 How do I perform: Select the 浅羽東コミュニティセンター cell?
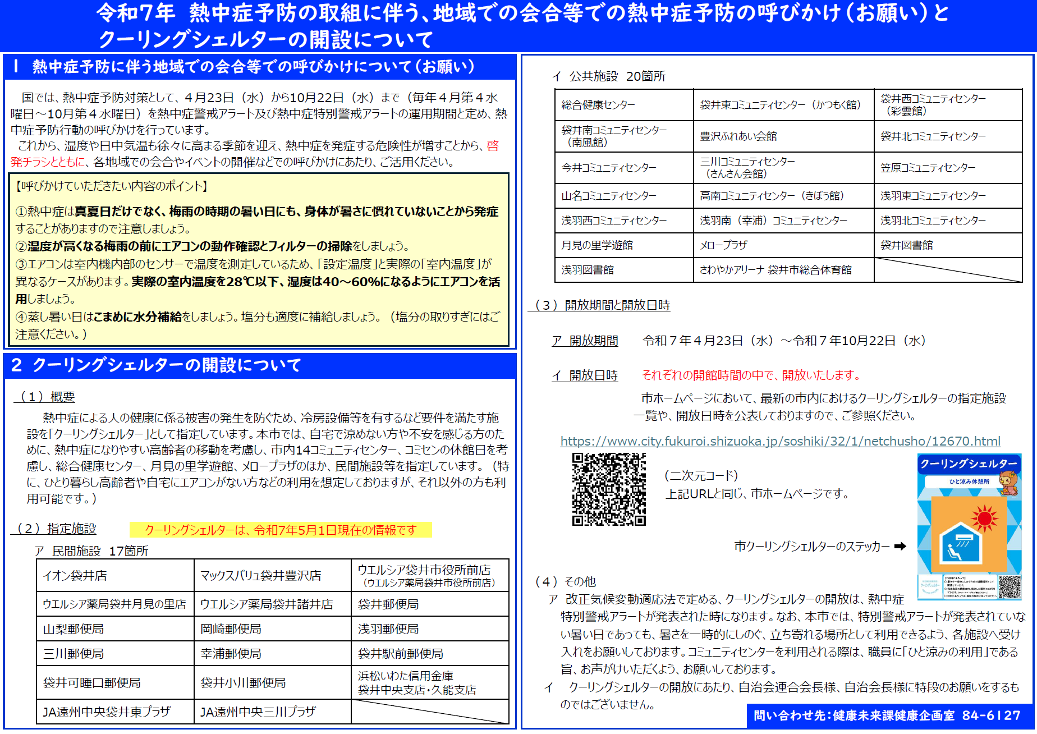click(948, 195)
